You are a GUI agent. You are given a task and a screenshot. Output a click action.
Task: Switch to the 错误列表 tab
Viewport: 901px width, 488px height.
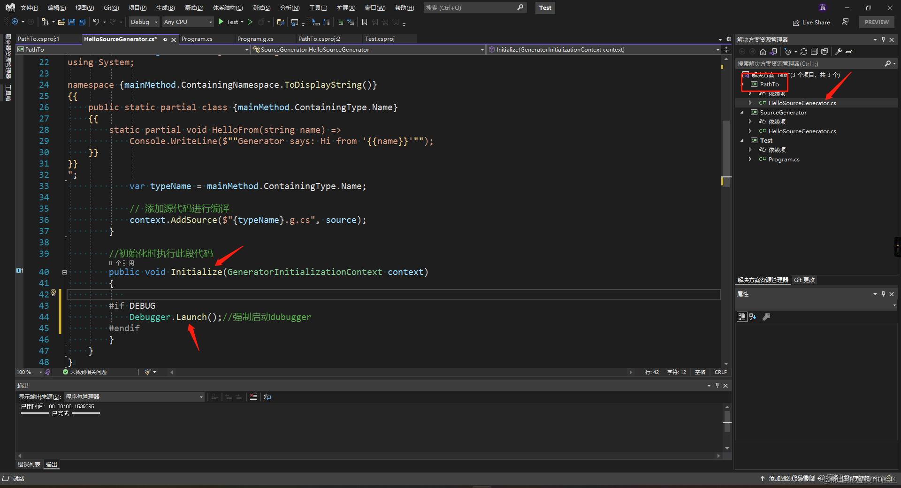pyautogui.click(x=29, y=465)
